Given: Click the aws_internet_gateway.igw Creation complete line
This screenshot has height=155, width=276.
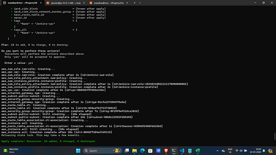Looking at the screenshot, I should [x=64, y=102].
